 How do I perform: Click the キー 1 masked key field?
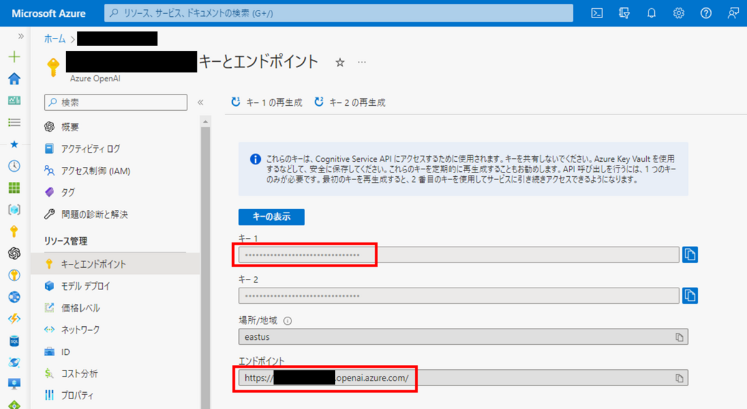(459, 255)
